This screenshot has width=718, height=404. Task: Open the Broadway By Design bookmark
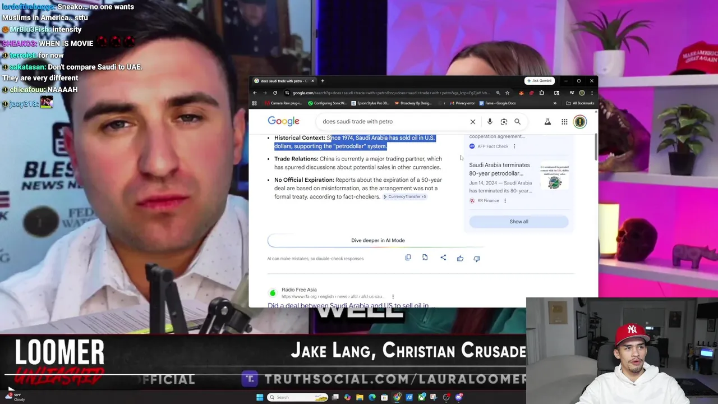(x=413, y=103)
